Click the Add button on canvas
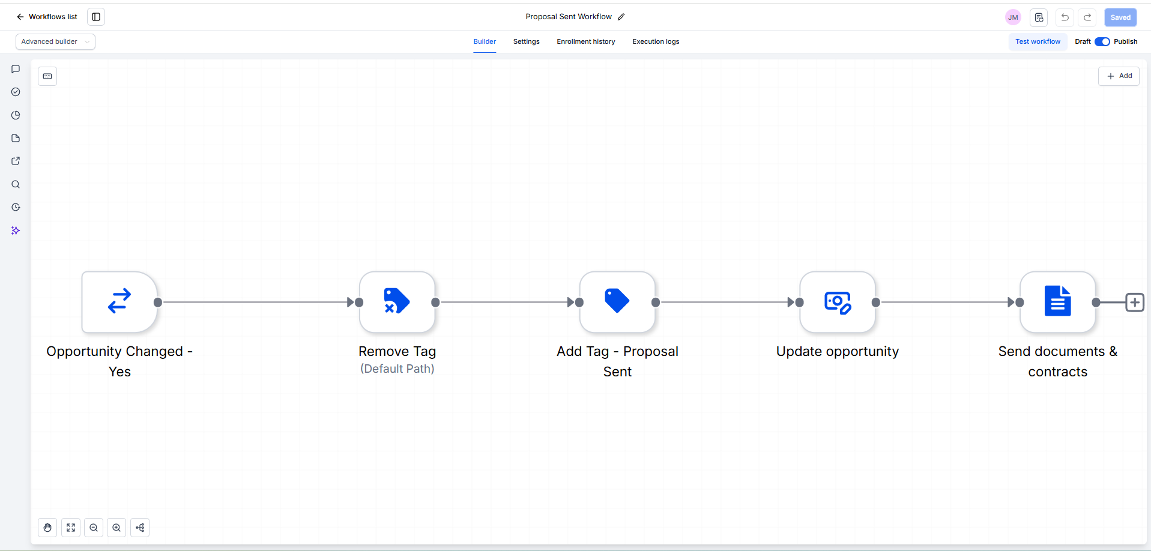This screenshot has height=551, width=1151. coord(1119,76)
